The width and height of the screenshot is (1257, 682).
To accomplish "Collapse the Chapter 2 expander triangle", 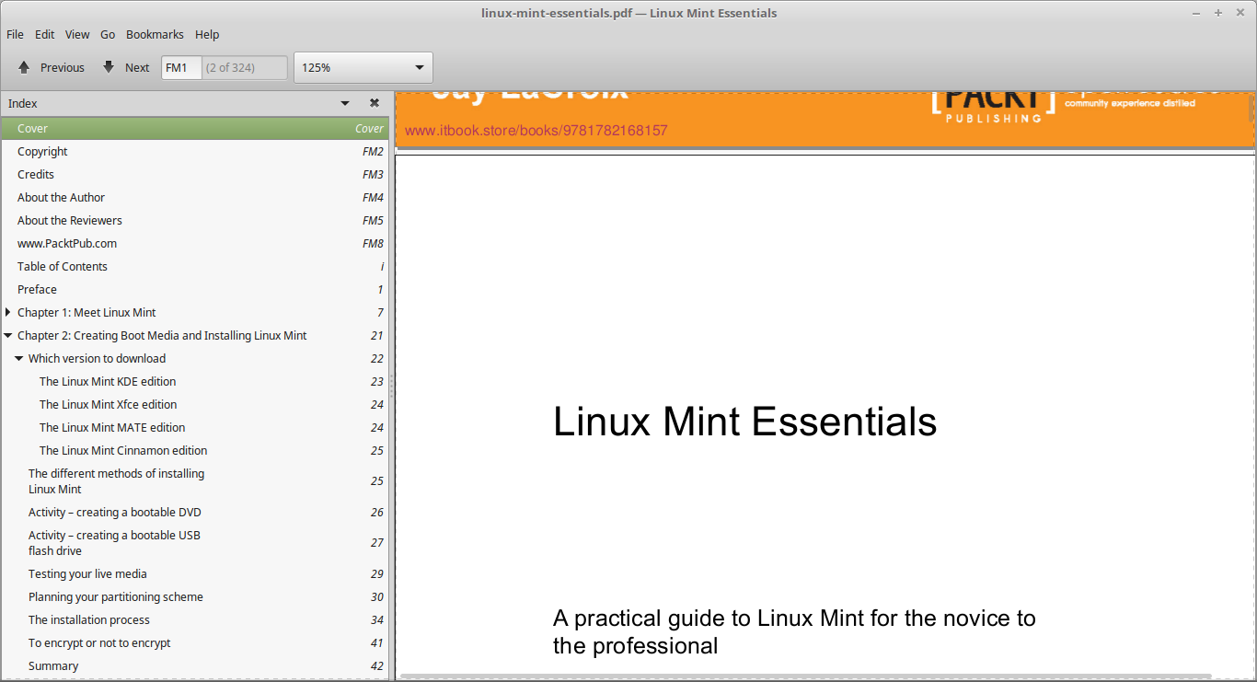I will tap(8, 335).
